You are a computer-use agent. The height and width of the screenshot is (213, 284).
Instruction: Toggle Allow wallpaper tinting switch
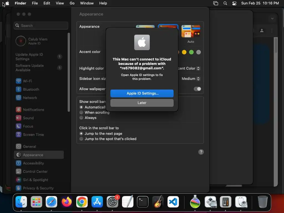click(x=197, y=89)
